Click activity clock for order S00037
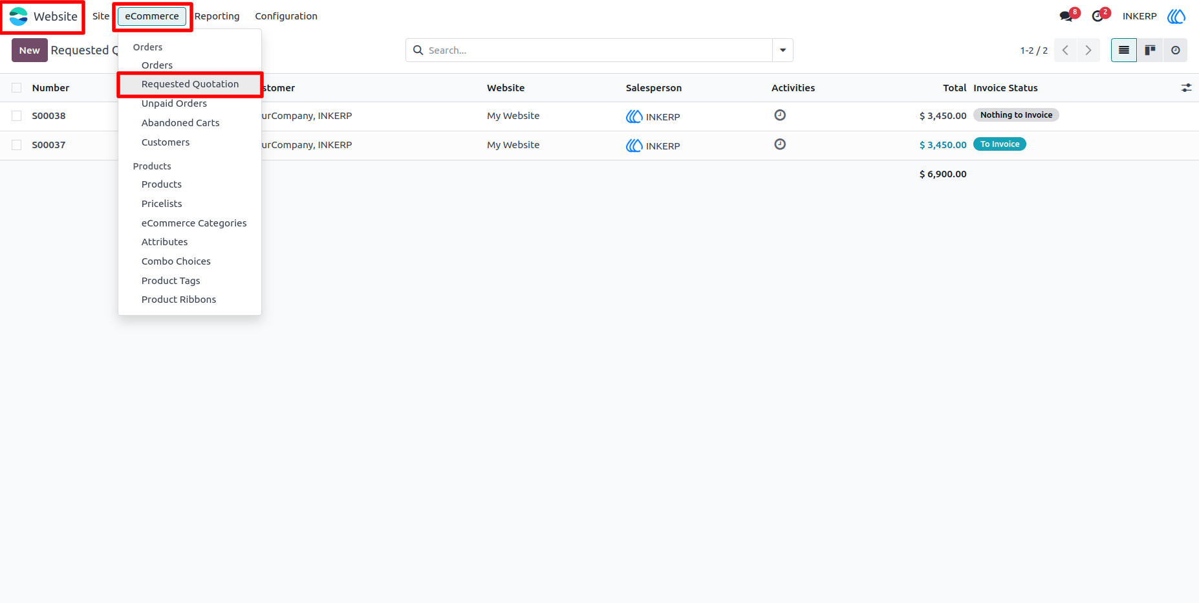 [780, 144]
